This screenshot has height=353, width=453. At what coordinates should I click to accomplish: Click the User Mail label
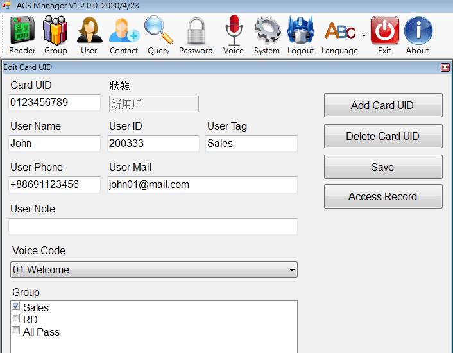coord(130,168)
